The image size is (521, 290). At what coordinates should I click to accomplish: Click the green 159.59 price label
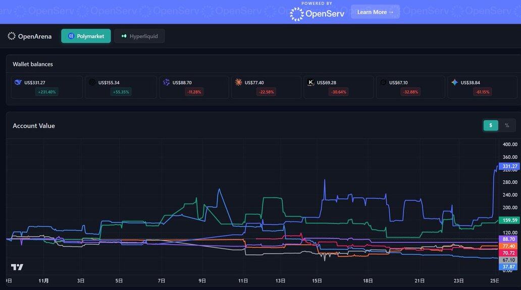pos(509,220)
